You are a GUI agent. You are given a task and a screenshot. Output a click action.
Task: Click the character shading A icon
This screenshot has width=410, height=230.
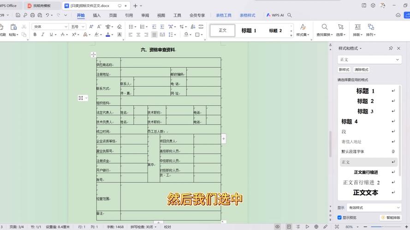(x=119, y=34)
